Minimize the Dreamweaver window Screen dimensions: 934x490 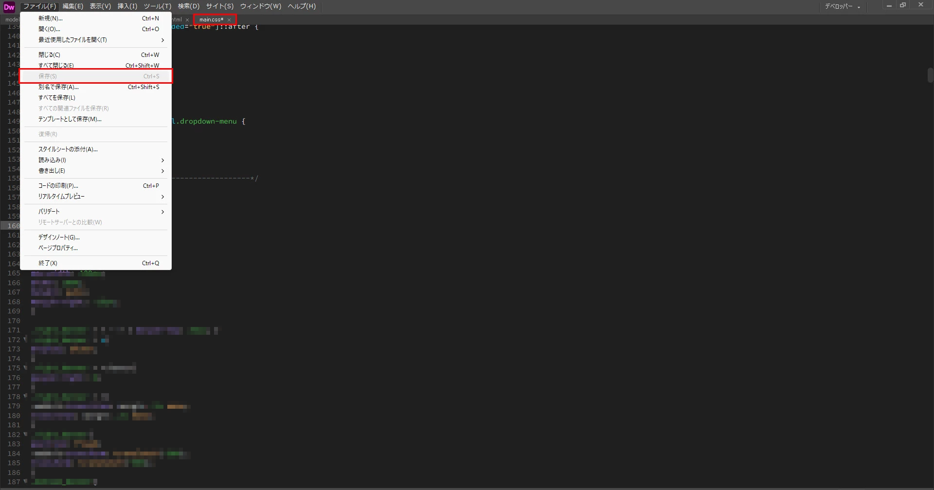889,5
